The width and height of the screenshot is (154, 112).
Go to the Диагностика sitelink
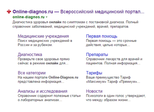[30, 55]
